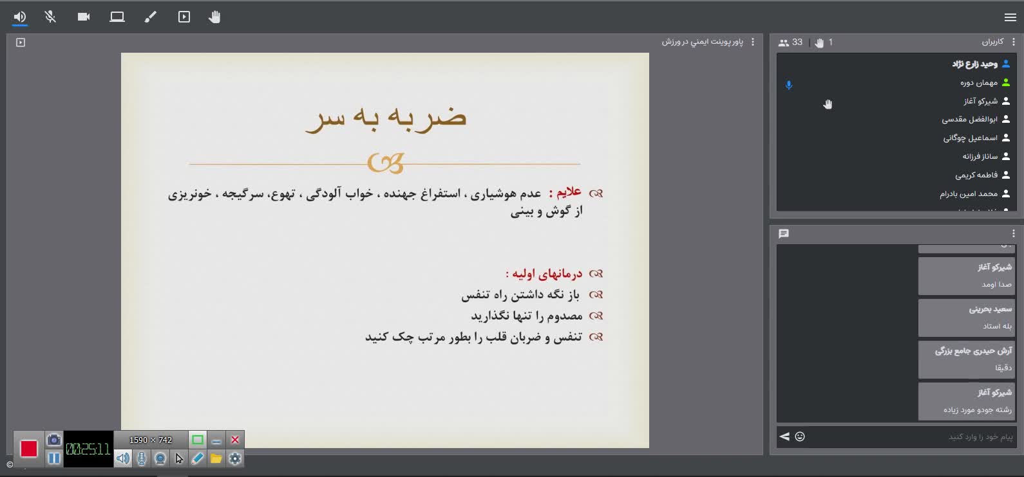Click chat message 'بله استاد'
Screen dimensions: 1024x477
pyautogui.click(x=997, y=326)
